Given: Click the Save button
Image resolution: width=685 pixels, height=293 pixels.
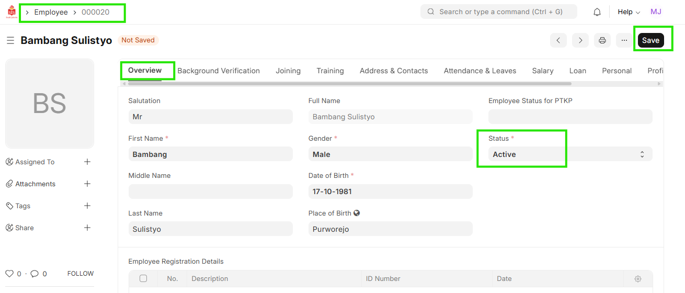Looking at the screenshot, I should pyautogui.click(x=650, y=40).
